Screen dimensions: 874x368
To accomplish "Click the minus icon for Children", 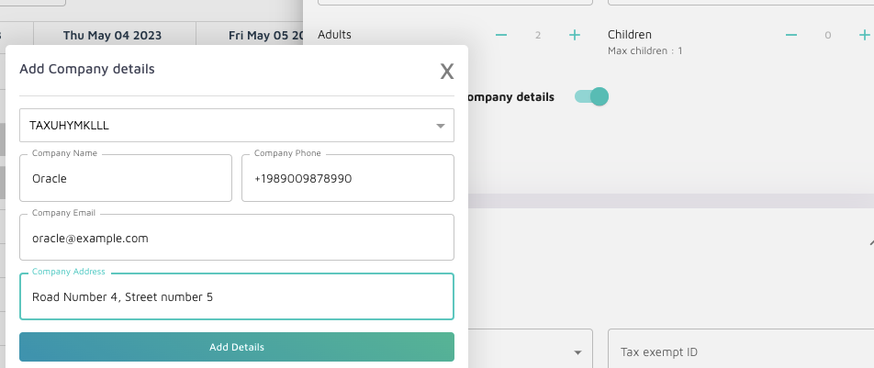I will point(791,35).
